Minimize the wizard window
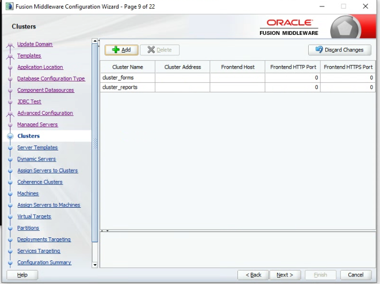Viewport: 380px width, 284px height. [x=322, y=6]
